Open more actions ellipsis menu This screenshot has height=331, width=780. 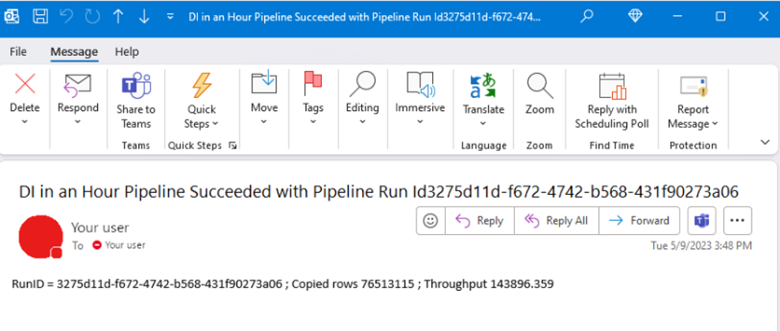coord(737,221)
